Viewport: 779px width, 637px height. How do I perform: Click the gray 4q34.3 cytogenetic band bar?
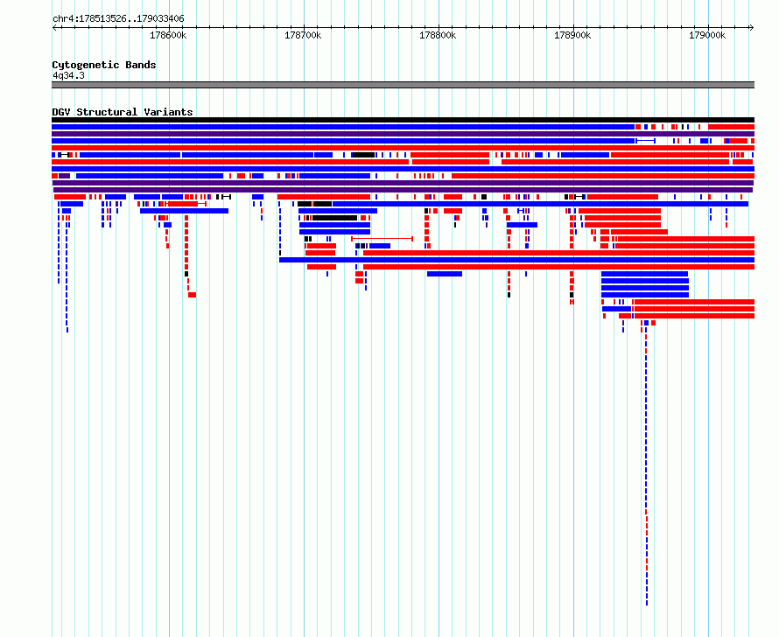coord(403,85)
